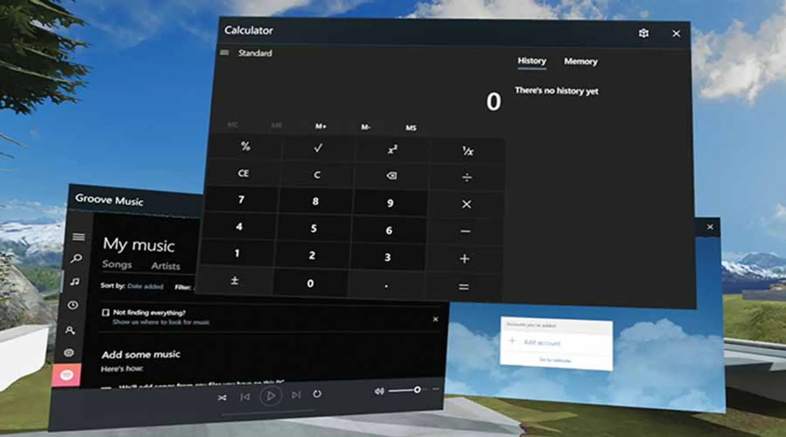
Task: Click the pink Spotify icon in Groove sidebar
Action: [x=66, y=374]
